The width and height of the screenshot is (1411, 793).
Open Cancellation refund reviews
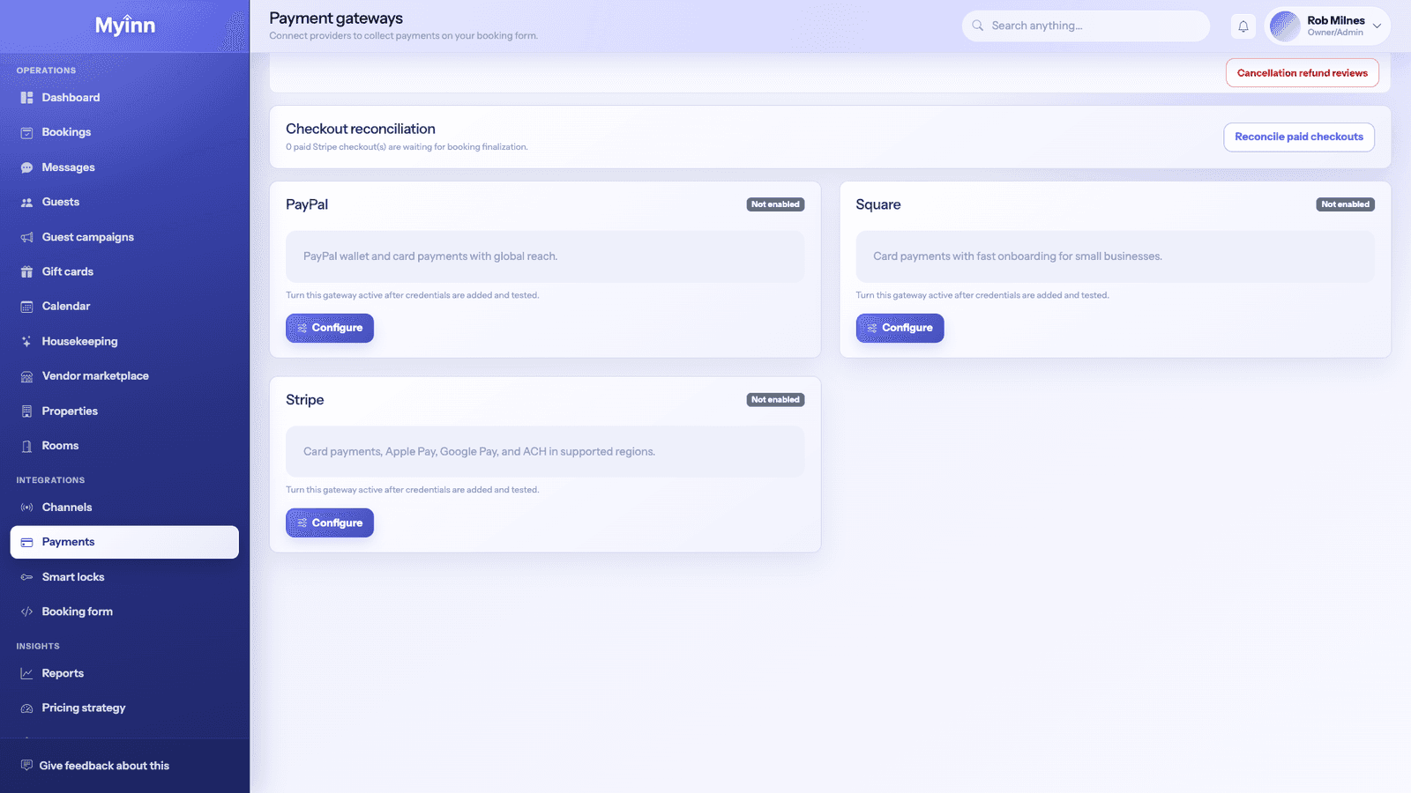pyautogui.click(x=1303, y=73)
